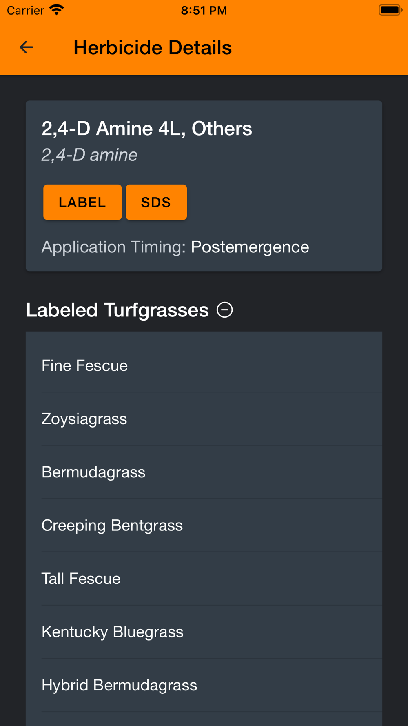The width and height of the screenshot is (408, 726).
Task: Tap the Postemergence application timing text
Action: (x=250, y=247)
